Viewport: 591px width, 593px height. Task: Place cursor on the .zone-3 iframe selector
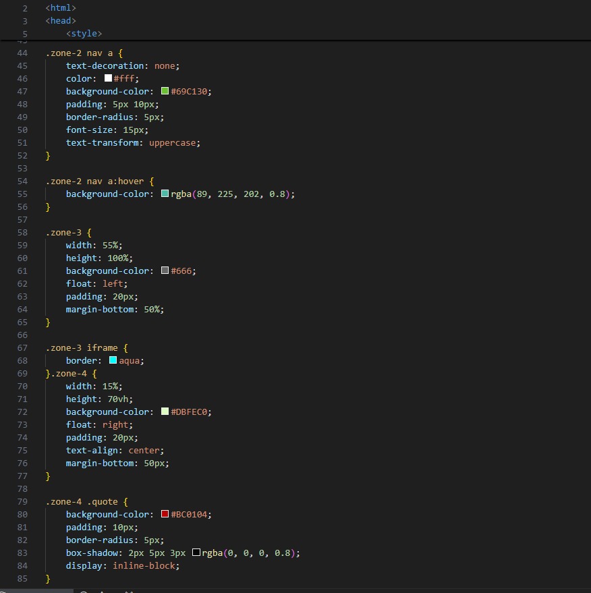click(x=82, y=348)
